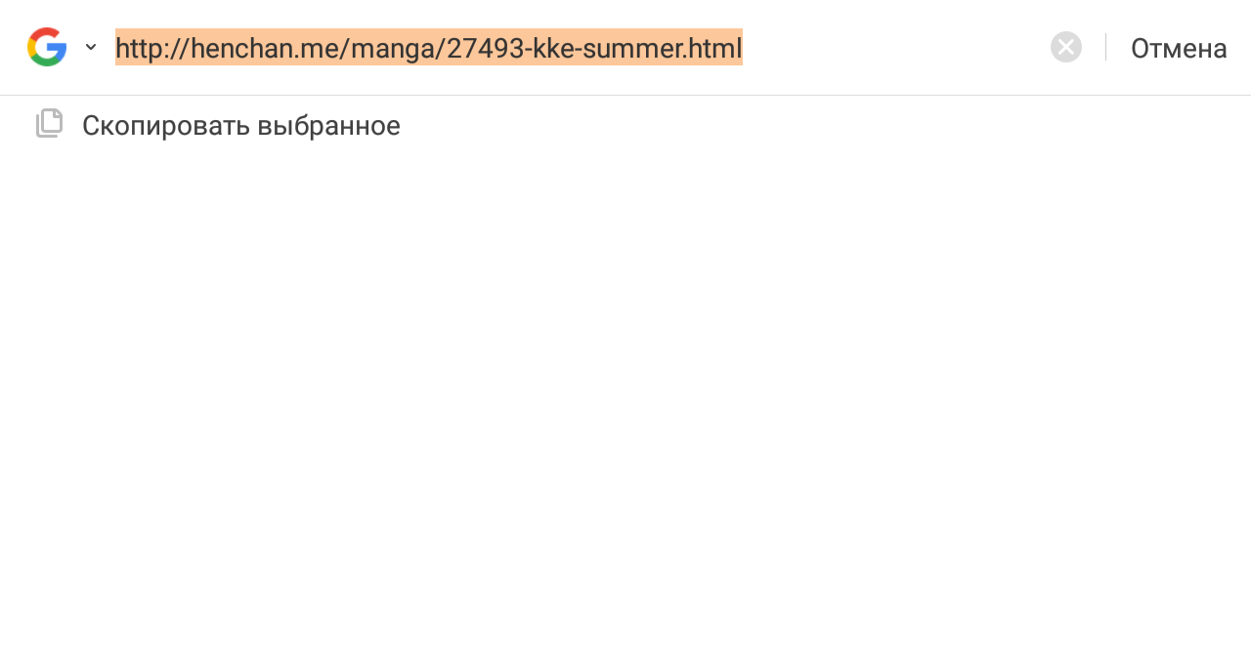Select the Скопировать выбранное suggestion

click(x=240, y=126)
